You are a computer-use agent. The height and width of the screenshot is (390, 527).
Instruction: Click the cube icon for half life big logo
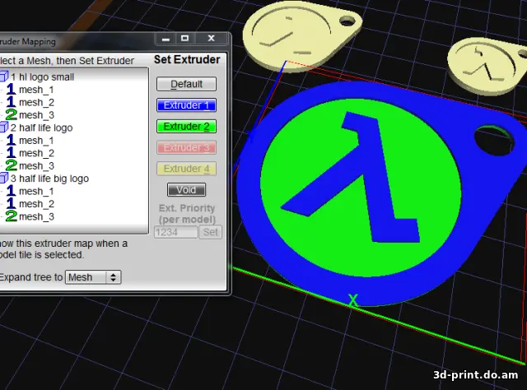pyautogui.click(x=3, y=178)
